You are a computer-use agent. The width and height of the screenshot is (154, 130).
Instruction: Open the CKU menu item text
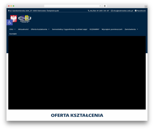[11, 29]
